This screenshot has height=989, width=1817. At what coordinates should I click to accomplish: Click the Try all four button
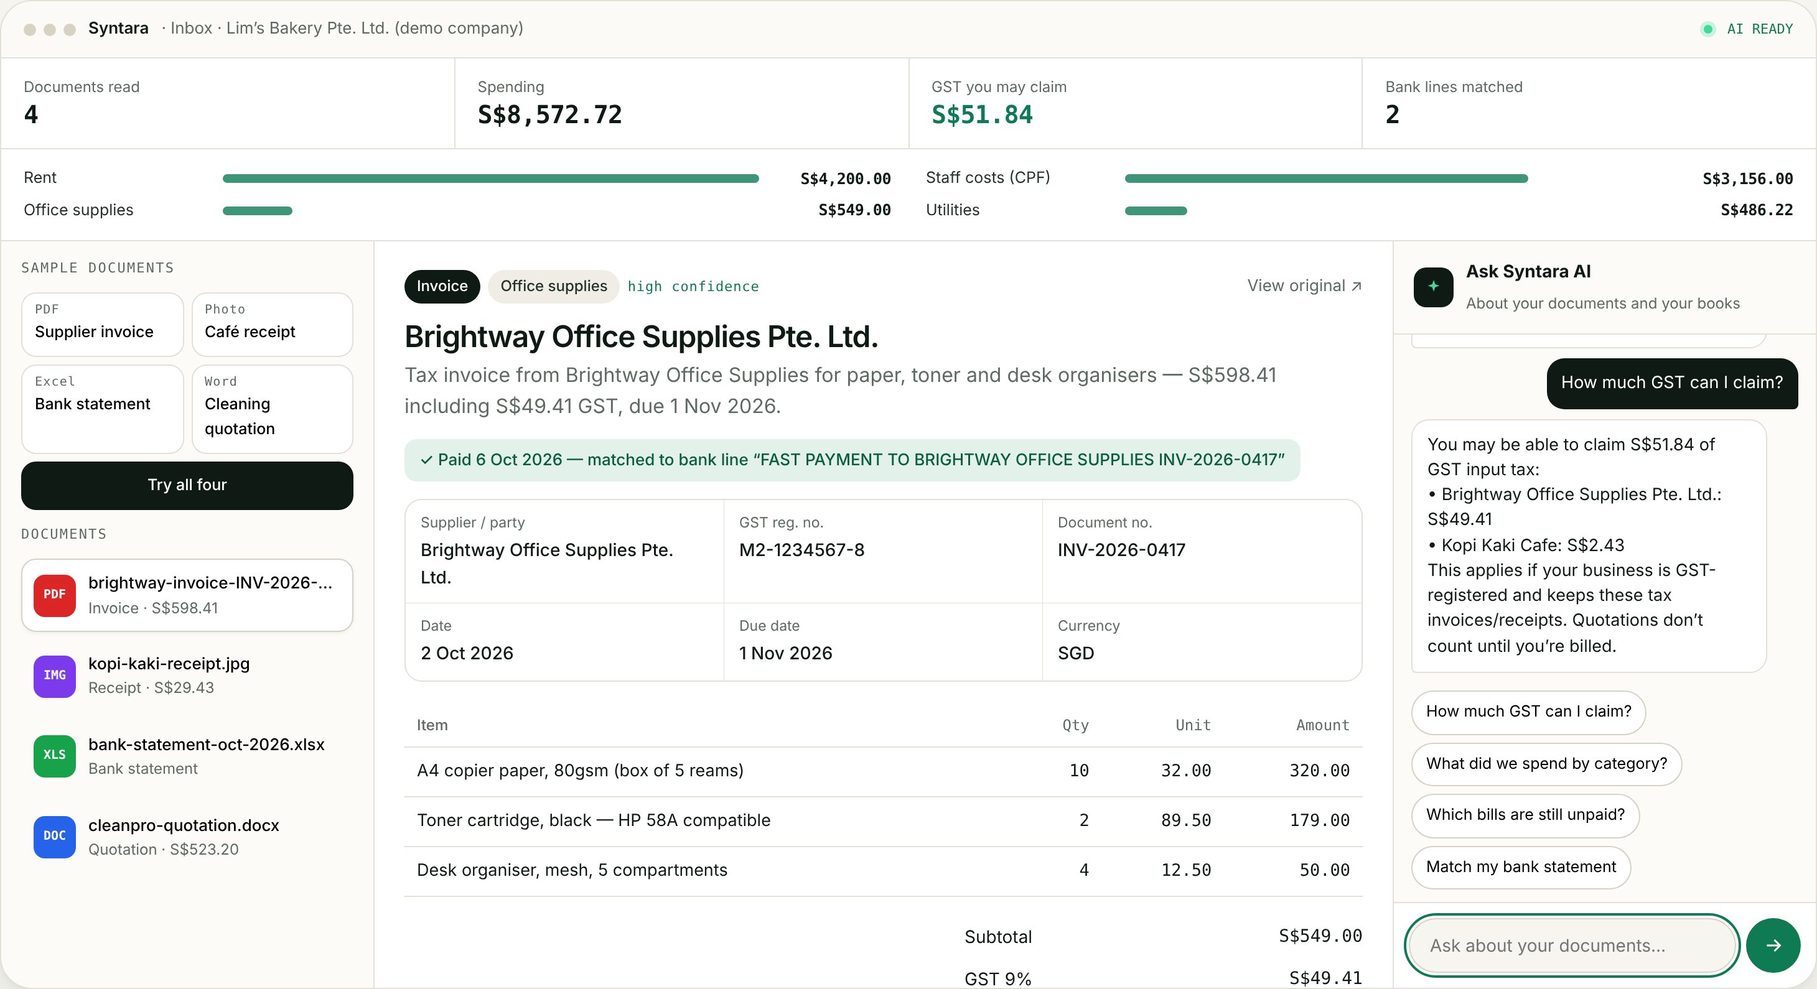click(x=187, y=485)
